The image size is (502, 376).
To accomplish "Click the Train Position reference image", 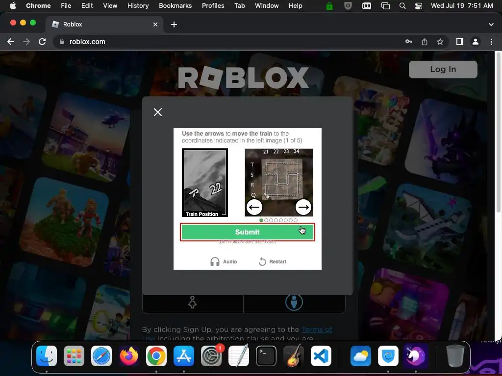I will [x=205, y=183].
